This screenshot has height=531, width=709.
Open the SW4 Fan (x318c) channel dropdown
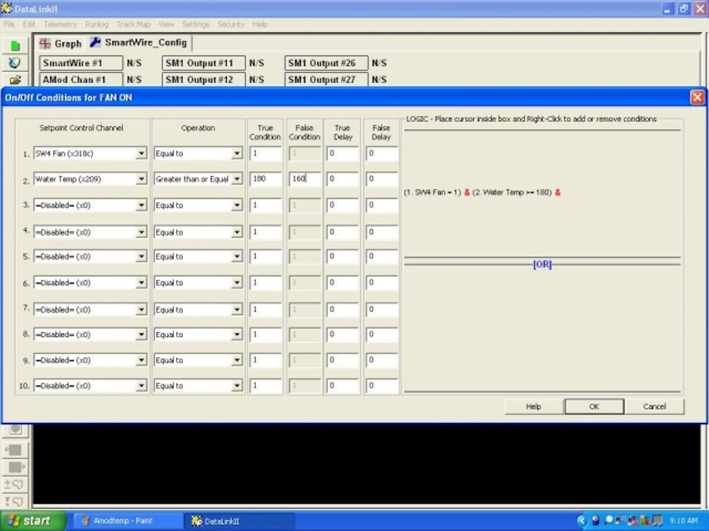tap(141, 153)
